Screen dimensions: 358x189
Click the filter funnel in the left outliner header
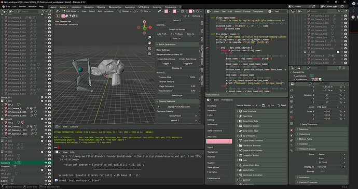point(43,11)
